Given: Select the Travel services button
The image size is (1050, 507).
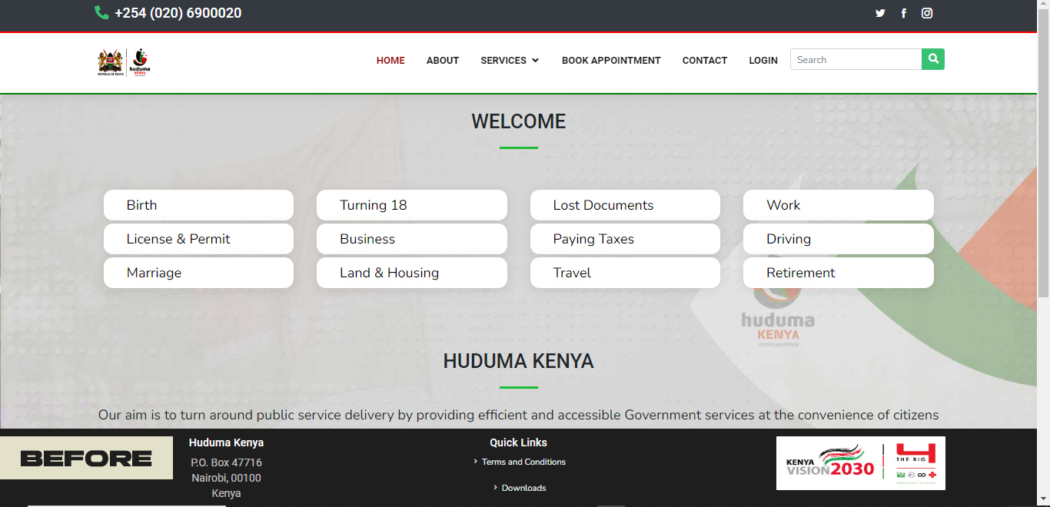Looking at the screenshot, I should coord(625,273).
